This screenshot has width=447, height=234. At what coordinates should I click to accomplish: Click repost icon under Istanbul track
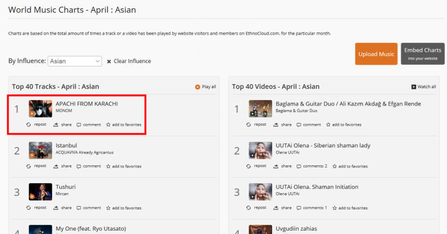click(28, 166)
